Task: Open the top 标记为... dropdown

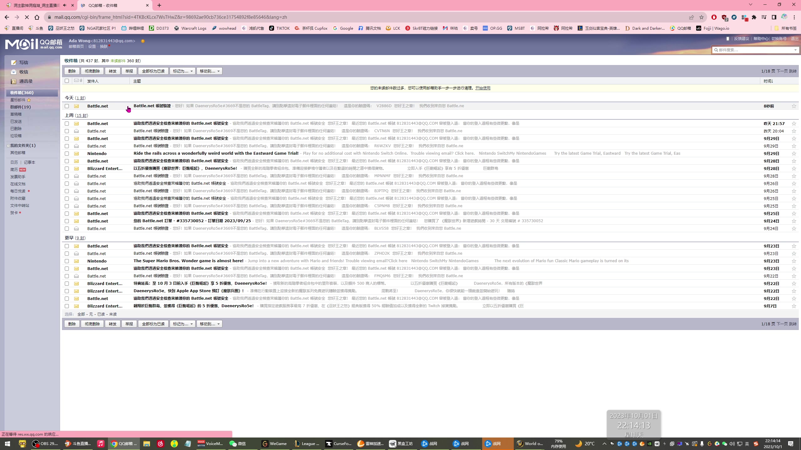Action: pos(182,71)
